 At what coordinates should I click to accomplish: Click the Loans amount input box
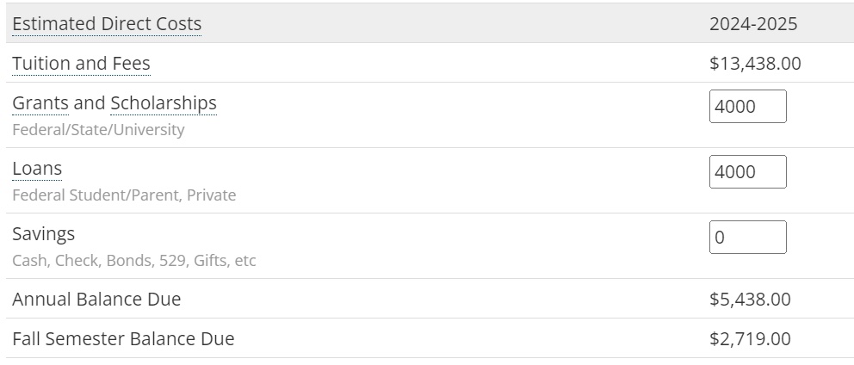point(748,171)
